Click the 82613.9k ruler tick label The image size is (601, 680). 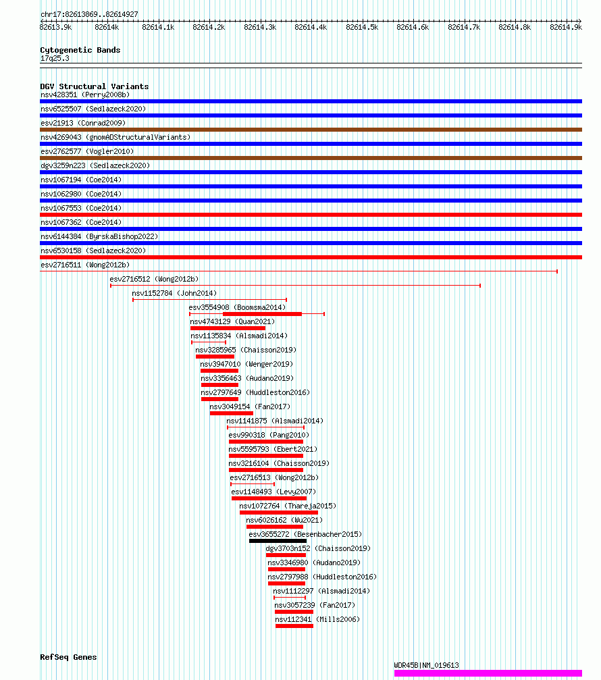[55, 27]
